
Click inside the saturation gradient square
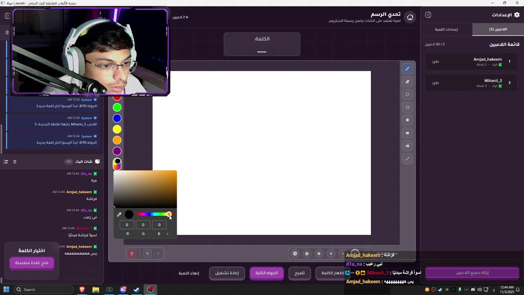pyautogui.click(x=145, y=189)
